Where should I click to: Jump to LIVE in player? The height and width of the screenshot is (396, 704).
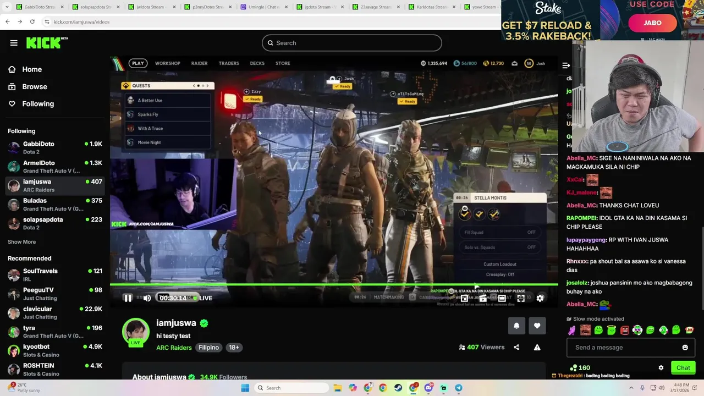[202, 298]
